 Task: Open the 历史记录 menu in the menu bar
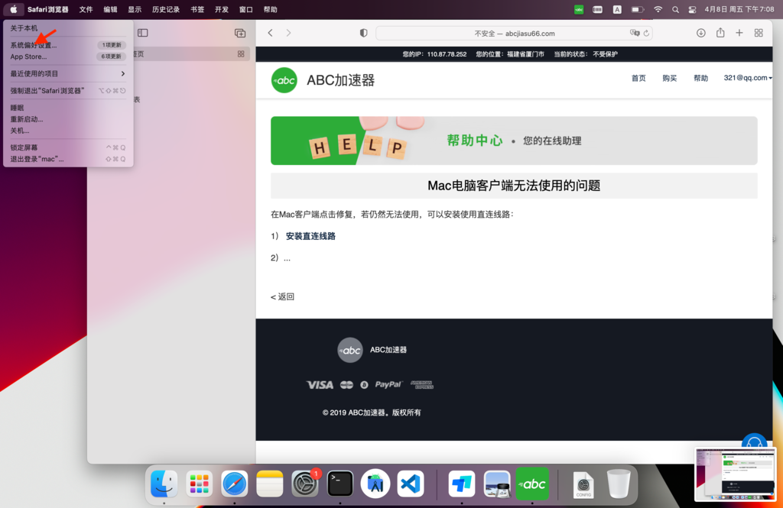[x=166, y=9]
